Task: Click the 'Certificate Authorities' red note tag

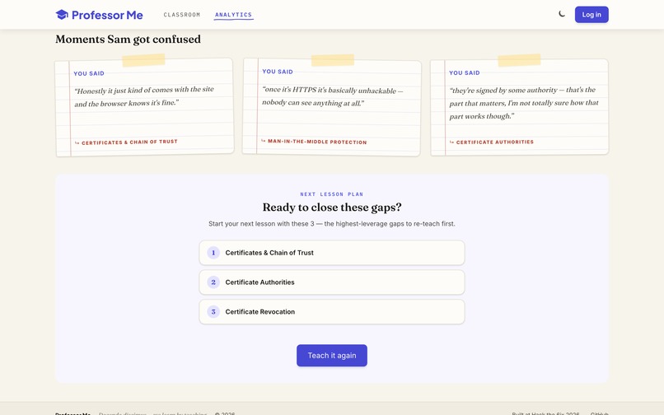Action: pyautogui.click(x=491, y=142)
